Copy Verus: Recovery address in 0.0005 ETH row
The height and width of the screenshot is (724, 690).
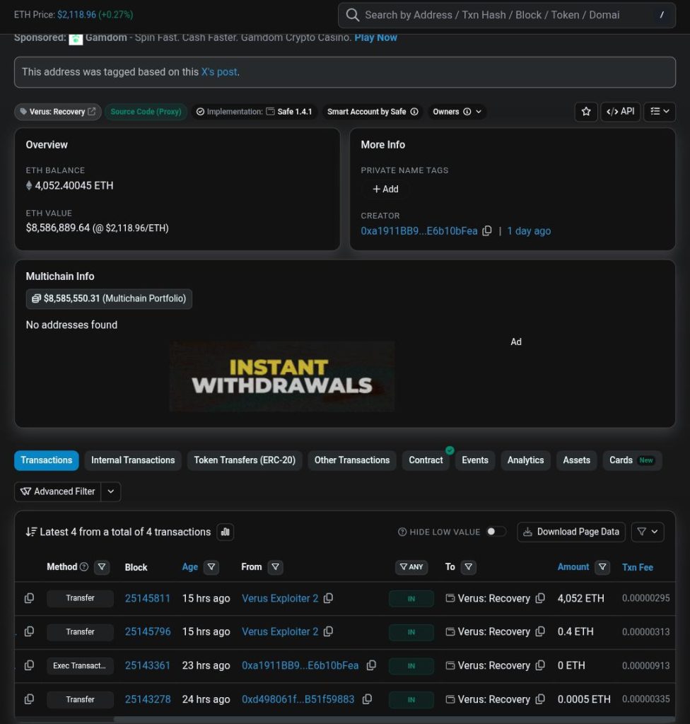pyautogui.click(x=540, y=699)
